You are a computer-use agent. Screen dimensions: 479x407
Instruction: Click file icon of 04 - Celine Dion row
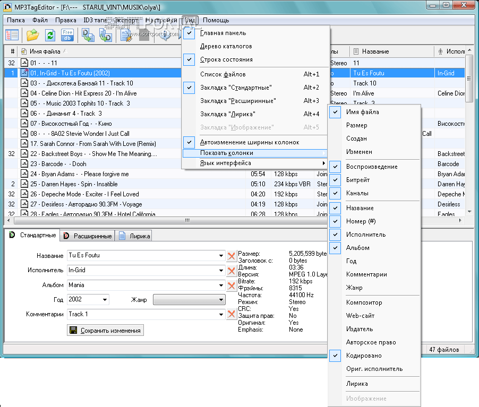[x=24, y=93]
